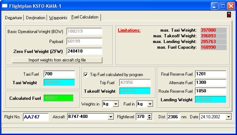
Task: Open the Waypoints tab
Action: point(58,18)
